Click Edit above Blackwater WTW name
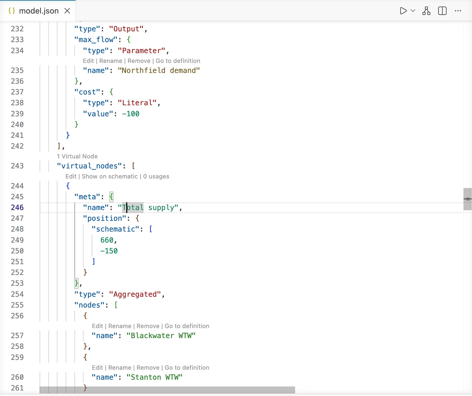The image size is (472, 396). coord(97,326)
